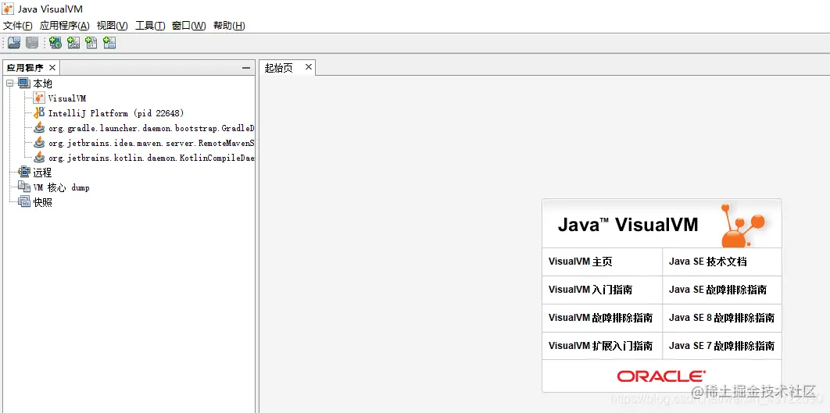Click the Java icon for RemoteMavenServer entry
This screenshot has width=830, height=413.
click(x=39, y=142)
